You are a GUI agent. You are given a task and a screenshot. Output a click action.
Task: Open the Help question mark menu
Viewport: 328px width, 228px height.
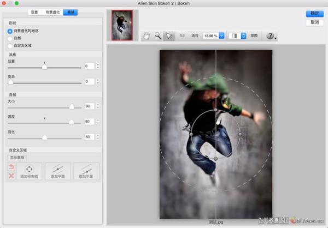pyautogui.click(x=271, y=36)
